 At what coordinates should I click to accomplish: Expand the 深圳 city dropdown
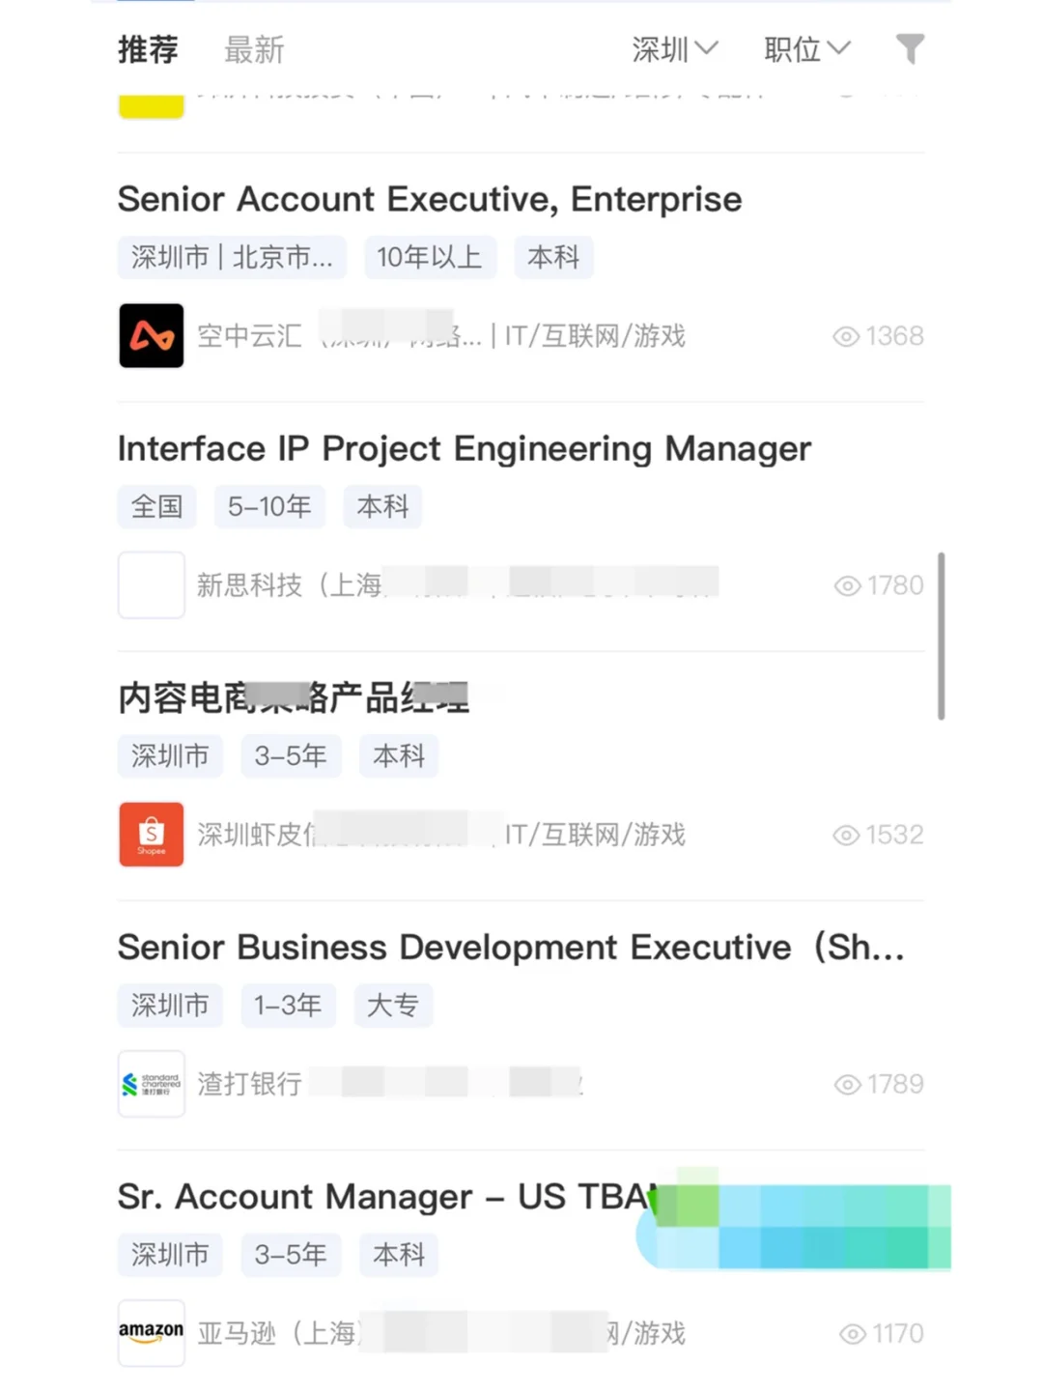point(675,49)
